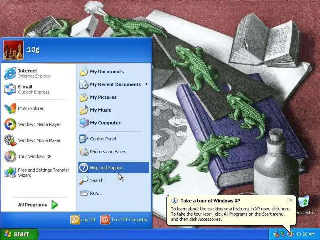The height and width of the screenshot is (240, 320).
Task: Click the safely remove hardware tray icon
Action: 283,234
